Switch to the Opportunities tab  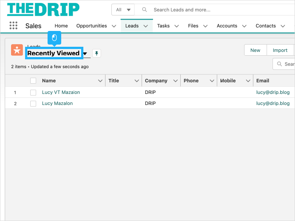pos(91,26)
